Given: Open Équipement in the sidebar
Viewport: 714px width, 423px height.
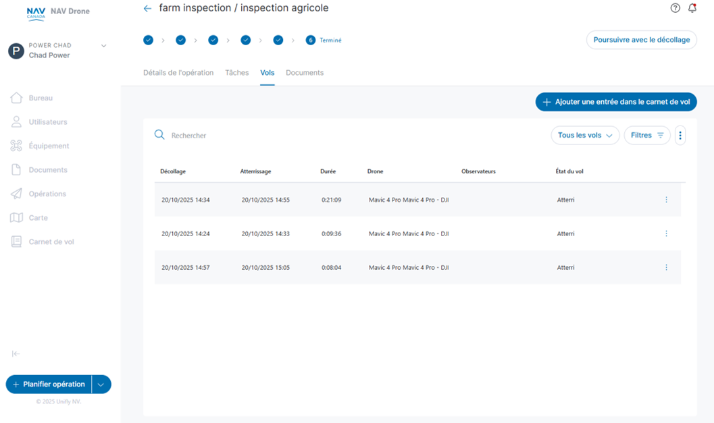Looking at the screenshot, I should click(49, 146).
